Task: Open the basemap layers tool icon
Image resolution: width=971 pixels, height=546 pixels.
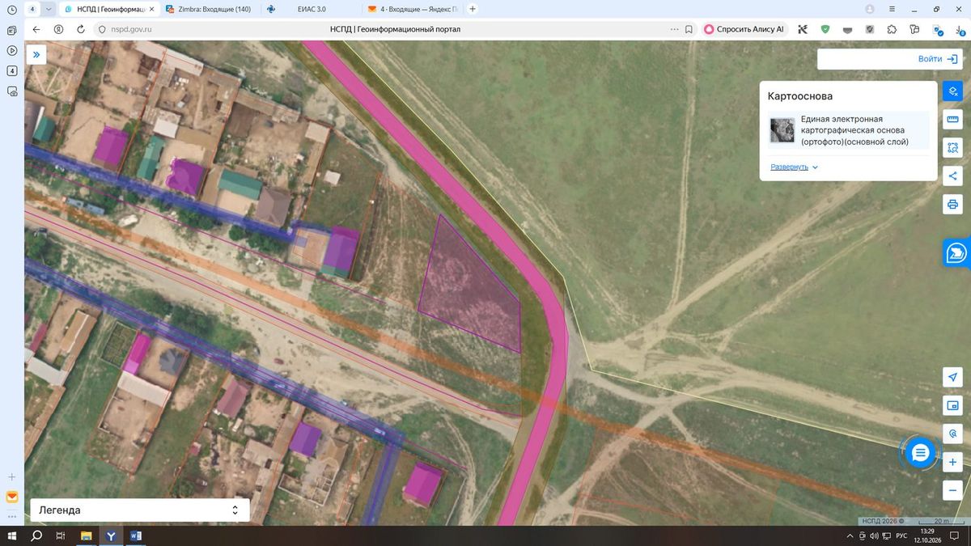Action: 952,91
